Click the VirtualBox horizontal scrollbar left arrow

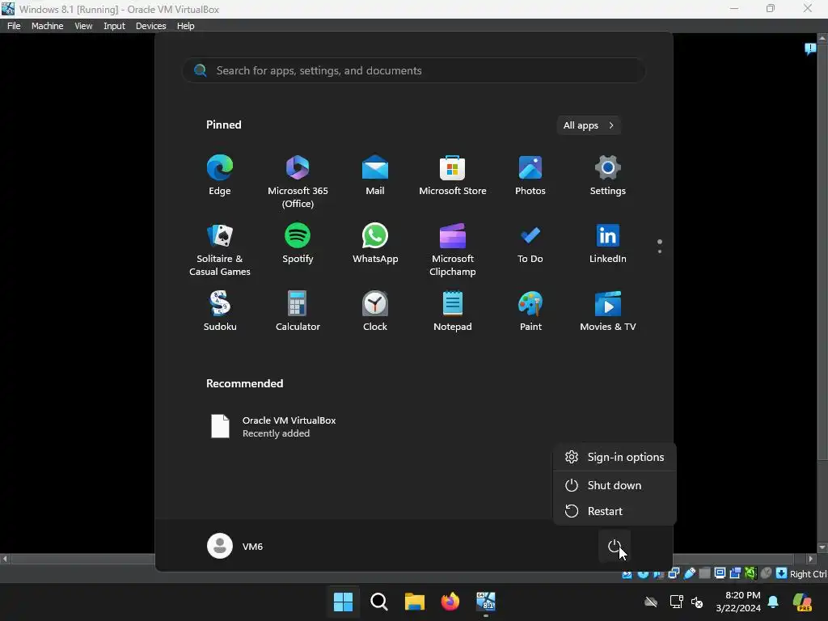pos(6,558)
